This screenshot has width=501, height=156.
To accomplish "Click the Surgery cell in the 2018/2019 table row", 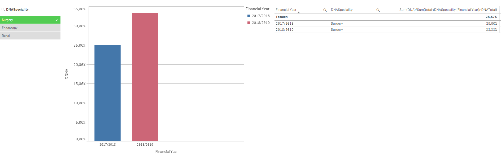I will 337,30.
